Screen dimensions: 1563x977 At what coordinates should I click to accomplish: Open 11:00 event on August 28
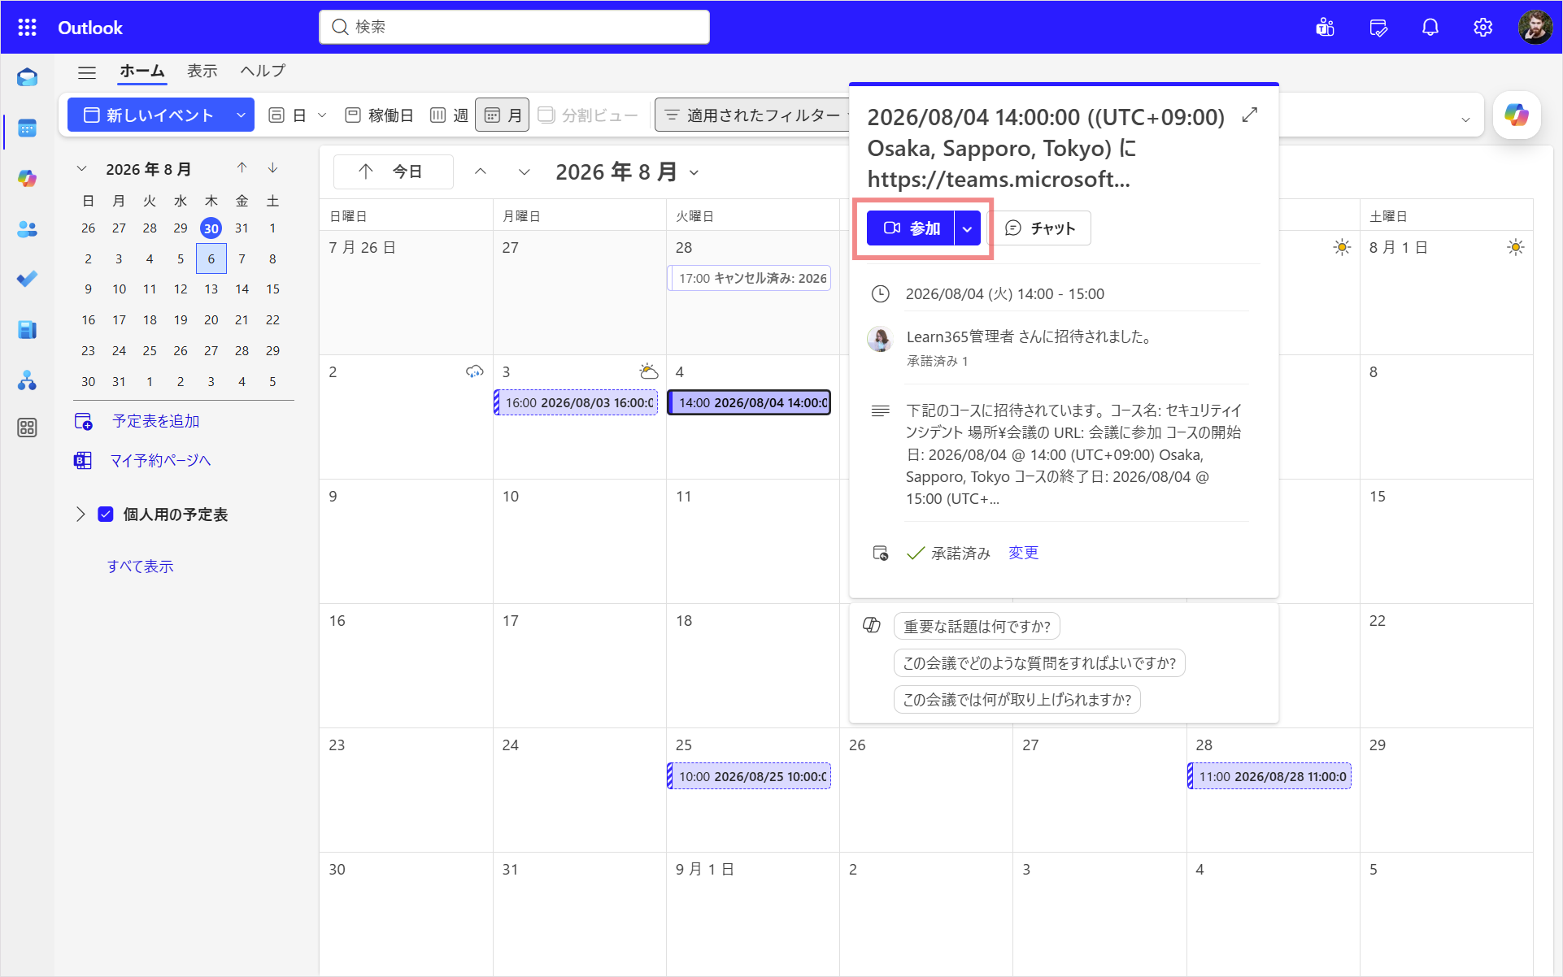pyautogui.click(x=1269, y=776)
